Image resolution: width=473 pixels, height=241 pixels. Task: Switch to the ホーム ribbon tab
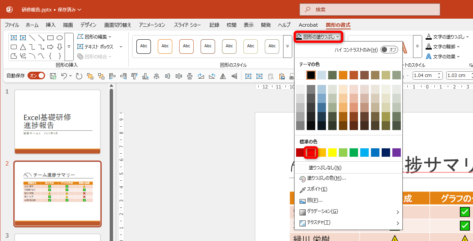[32, 25]
